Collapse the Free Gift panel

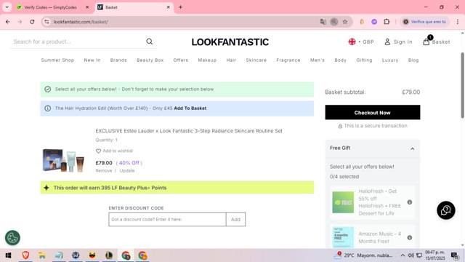[412, 148]
